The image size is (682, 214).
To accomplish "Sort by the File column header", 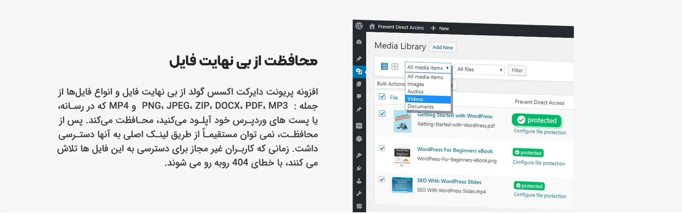I will point(394,98).
